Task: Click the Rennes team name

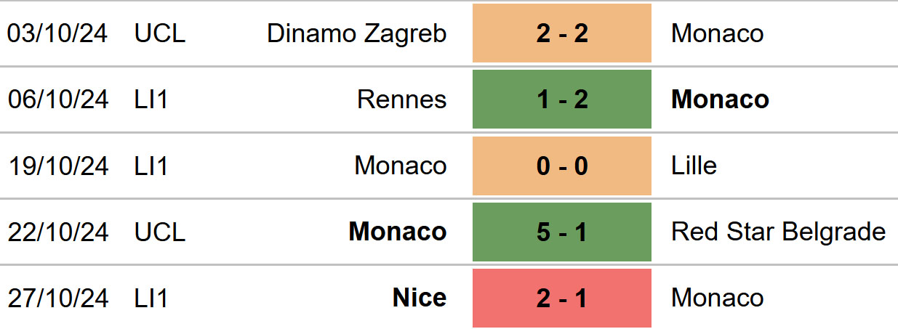Action: (x=402, y=99)
